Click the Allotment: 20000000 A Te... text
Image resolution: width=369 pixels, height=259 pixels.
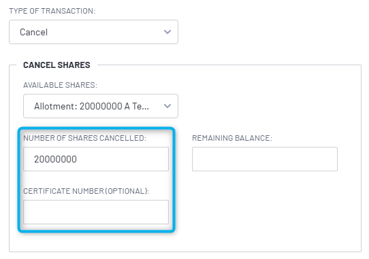[91, 106]
